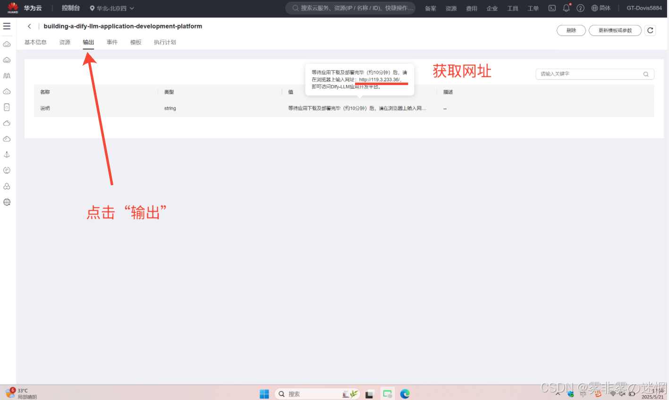Open the notifications bell
This screenshot has height=400, width=669.
click(567, 8)
